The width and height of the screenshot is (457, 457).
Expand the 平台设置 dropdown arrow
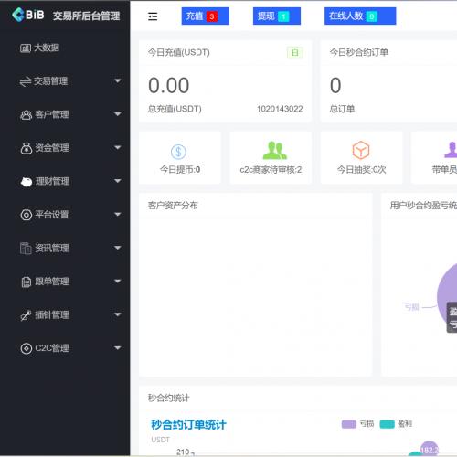118,215
